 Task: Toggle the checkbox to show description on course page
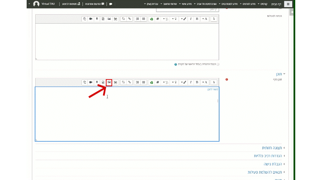pyautogui.click(x=218, y=64)
